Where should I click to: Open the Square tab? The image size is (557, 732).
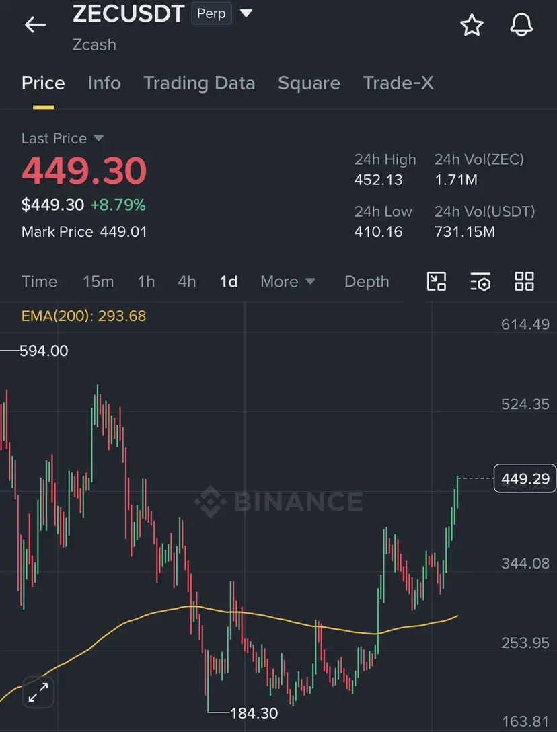[x=309, y=83]
